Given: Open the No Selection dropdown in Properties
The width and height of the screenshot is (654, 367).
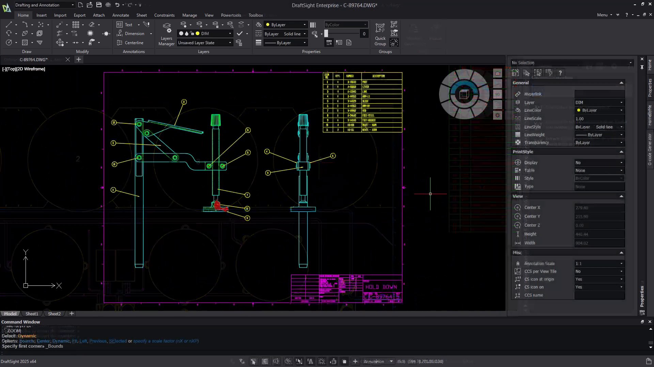Looking at the screenshot, I should [x=572, y=63].
